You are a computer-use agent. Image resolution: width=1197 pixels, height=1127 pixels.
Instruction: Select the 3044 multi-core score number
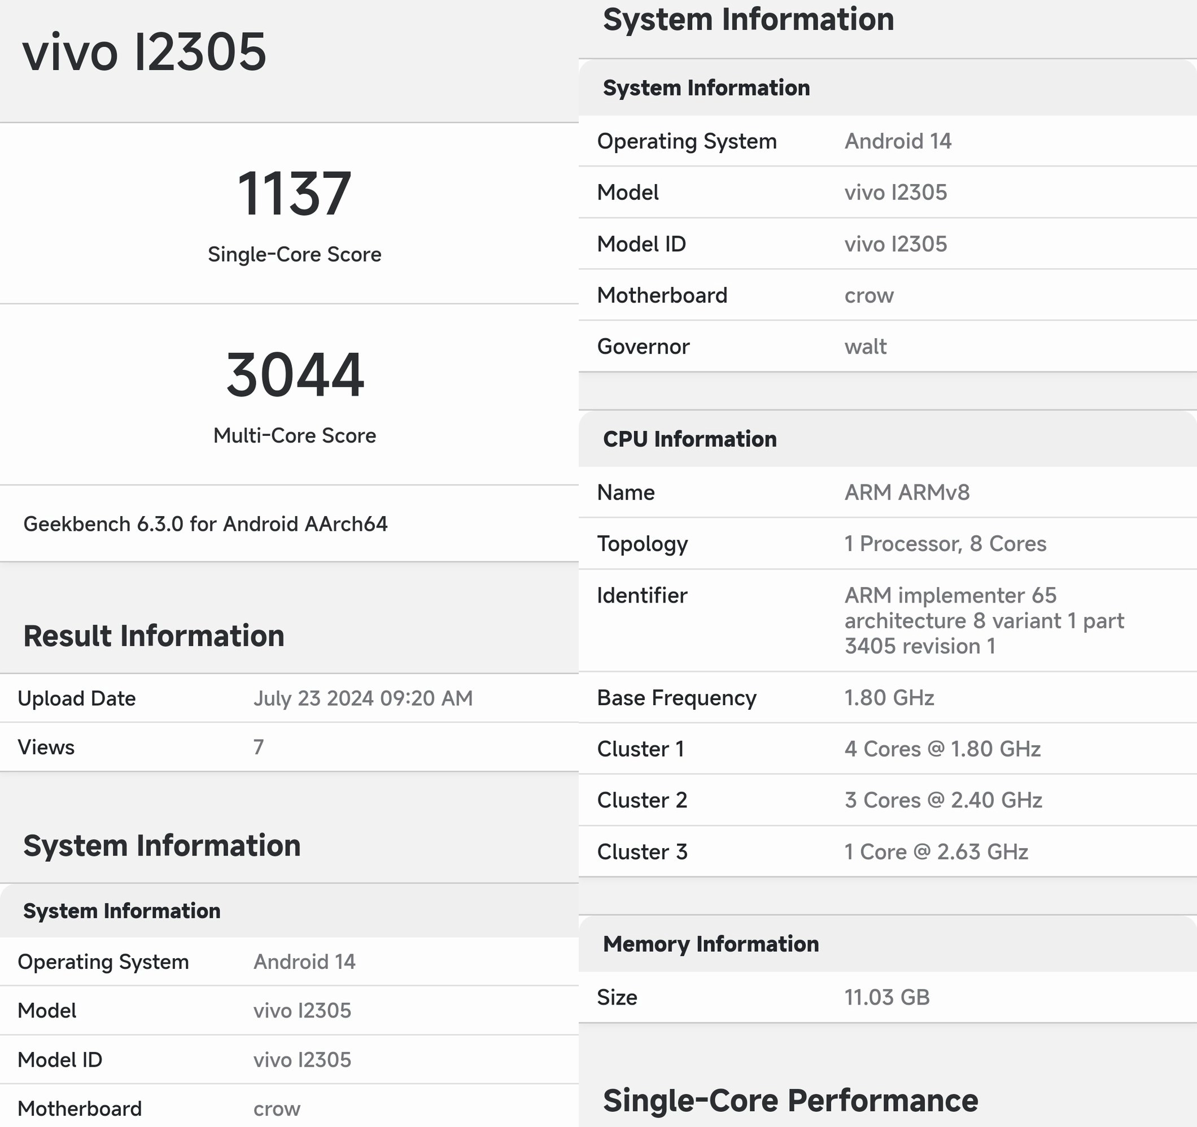click(x=294, y=374)
